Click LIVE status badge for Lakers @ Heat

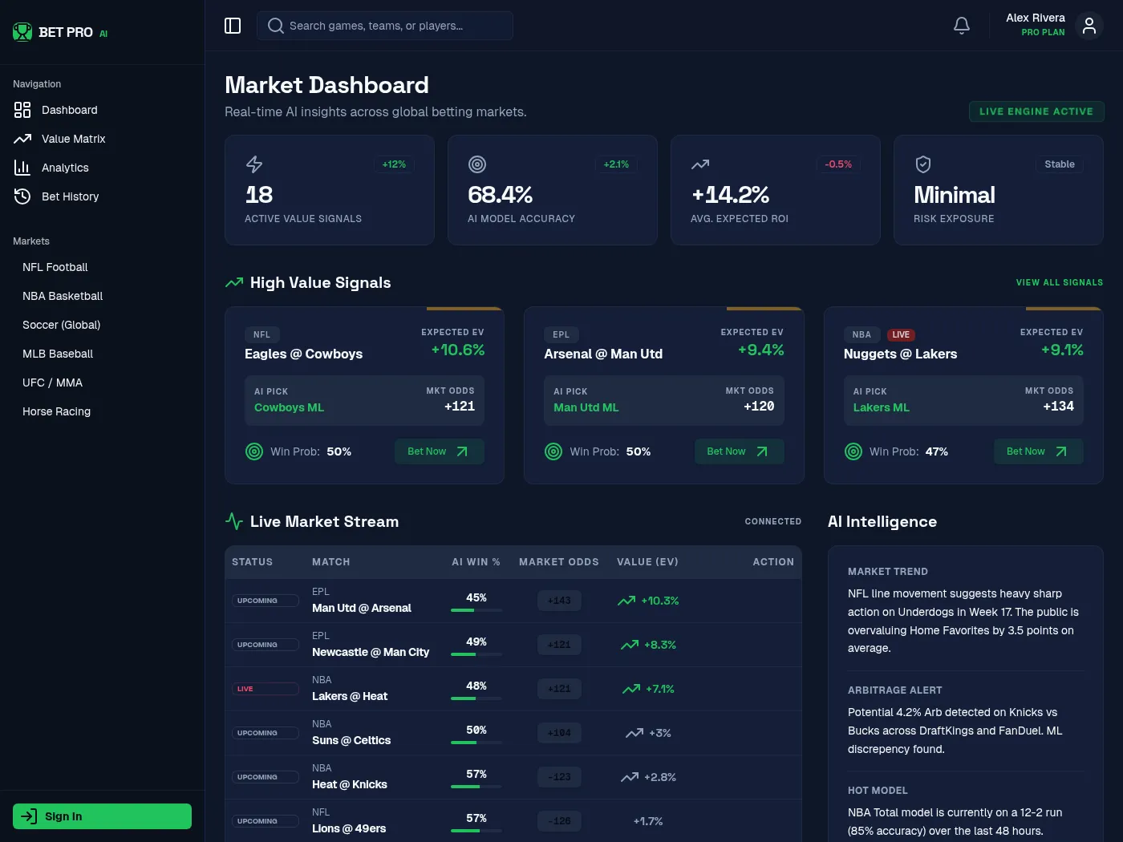[x=266, y=689]
